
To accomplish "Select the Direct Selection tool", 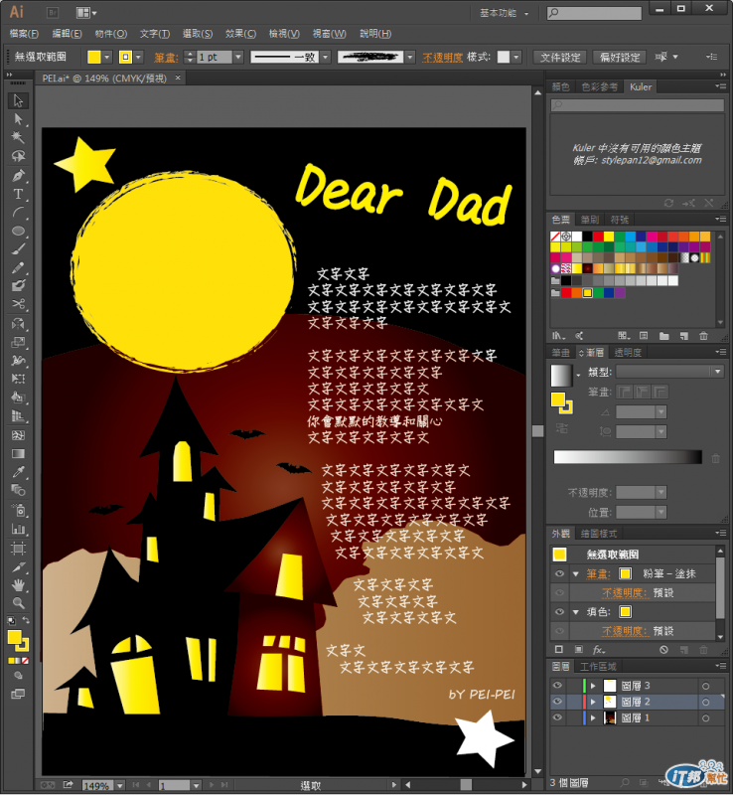I will point(18,119).
